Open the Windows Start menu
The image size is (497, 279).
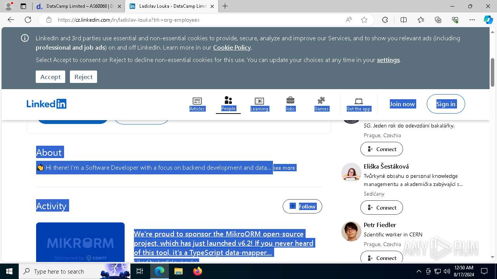(x=9, y=271)
